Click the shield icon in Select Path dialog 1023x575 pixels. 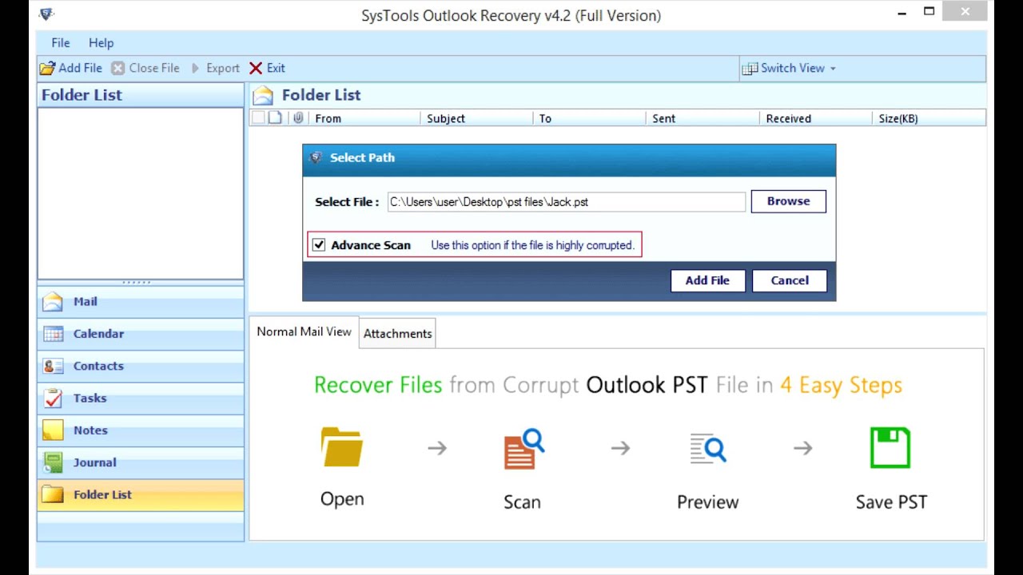point(316,158)
